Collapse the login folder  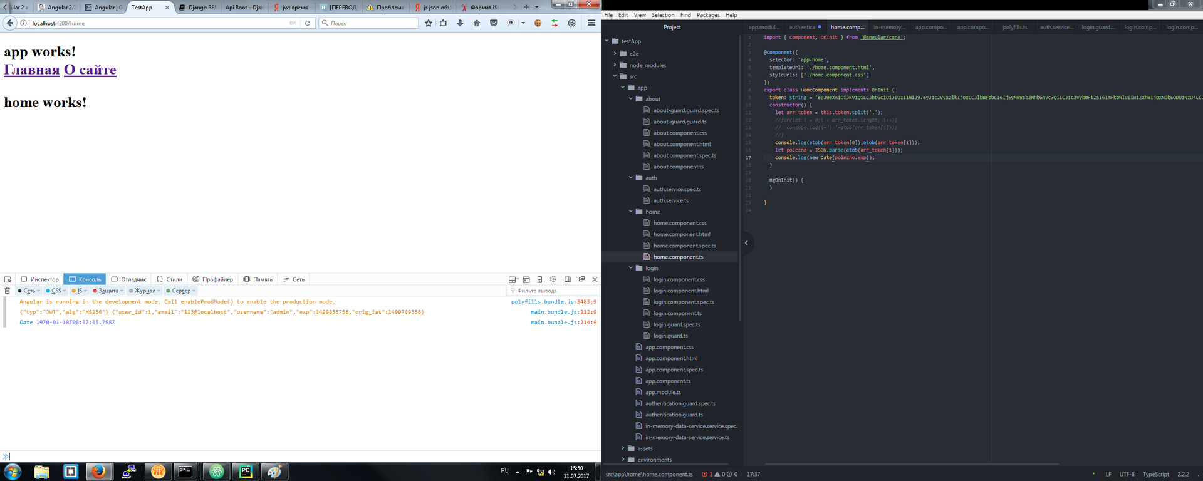pyautogui.click(x=631, y=268)
